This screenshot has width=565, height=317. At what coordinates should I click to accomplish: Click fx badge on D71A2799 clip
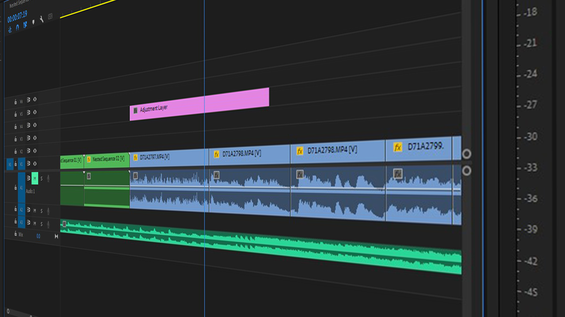398,147
